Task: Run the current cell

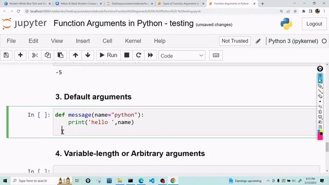Action: (x=108, y=55)
